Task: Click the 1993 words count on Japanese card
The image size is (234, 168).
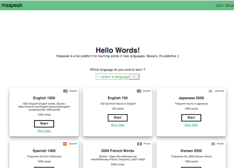Action: click(191, 109)
